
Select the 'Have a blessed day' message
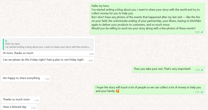[15, 107]
